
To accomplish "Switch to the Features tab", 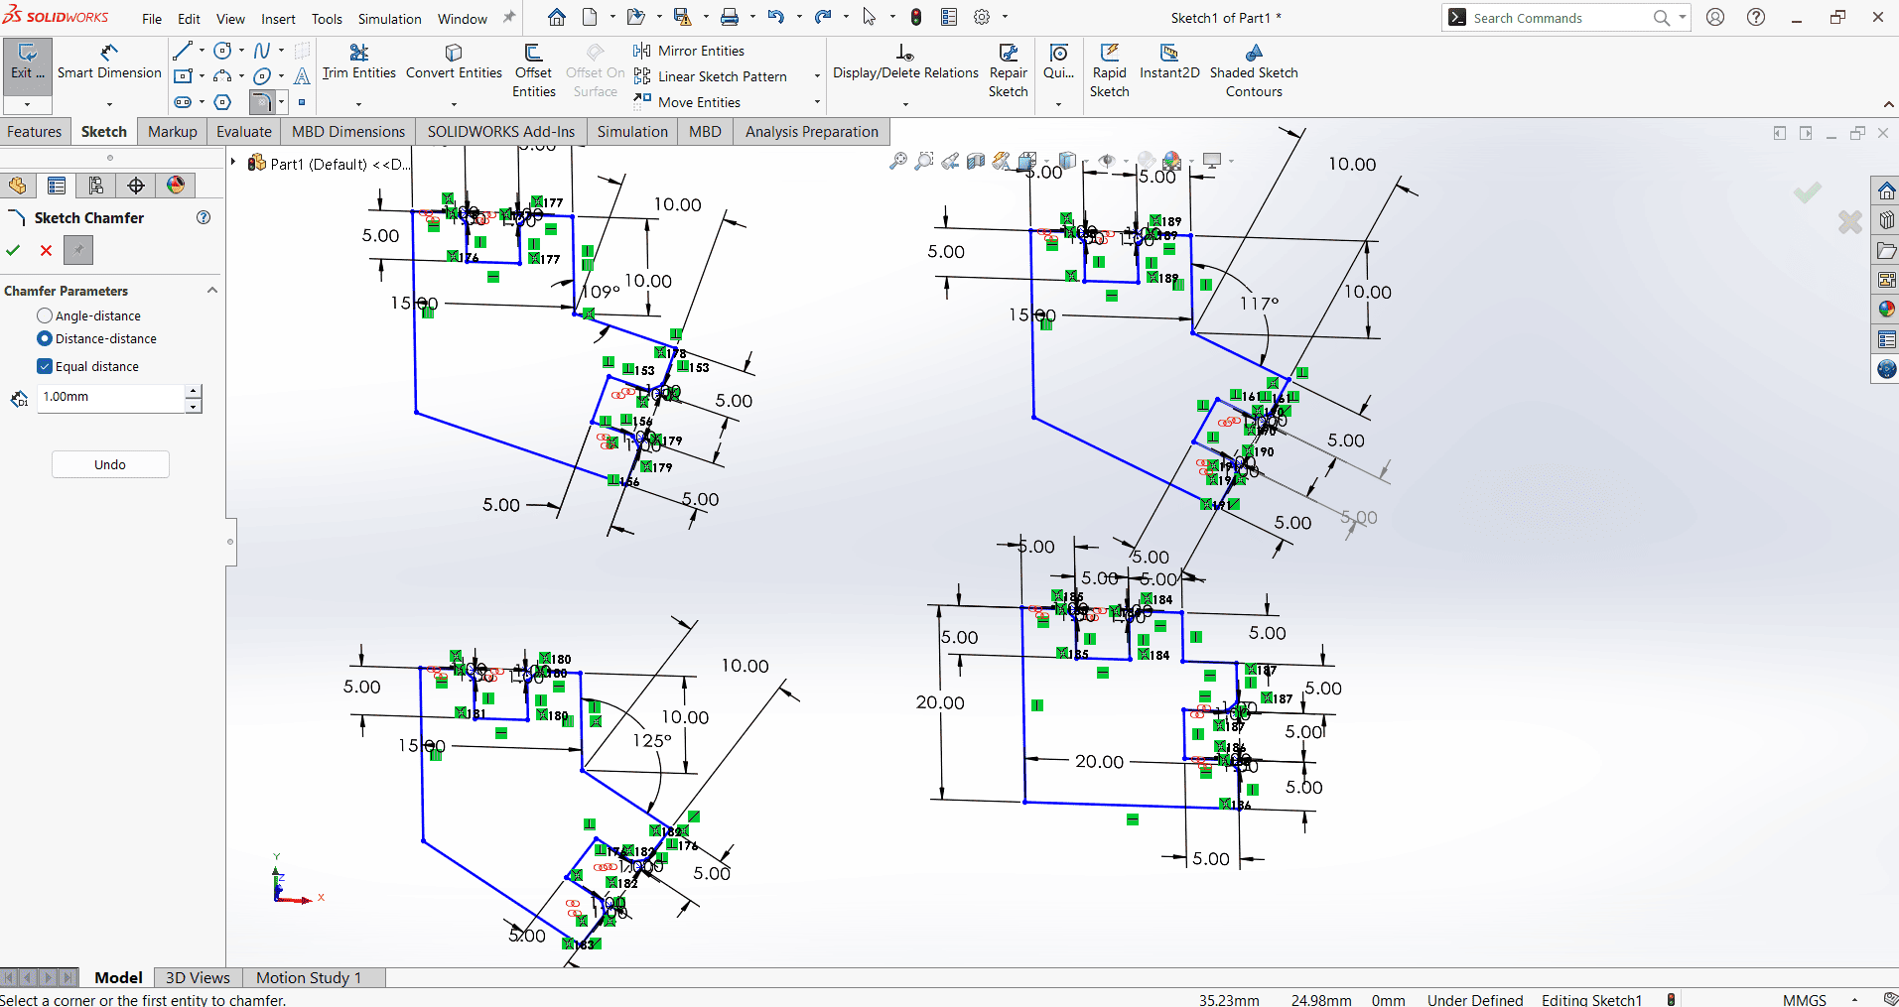I will [35, 132].
